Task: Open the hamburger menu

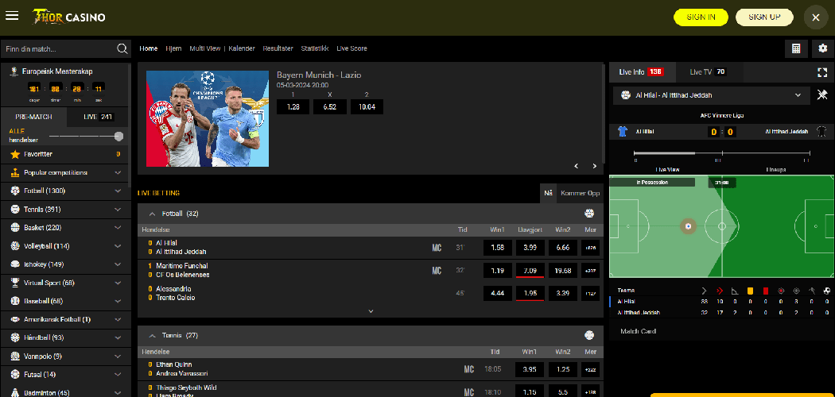Action: [x=12, y=17]
